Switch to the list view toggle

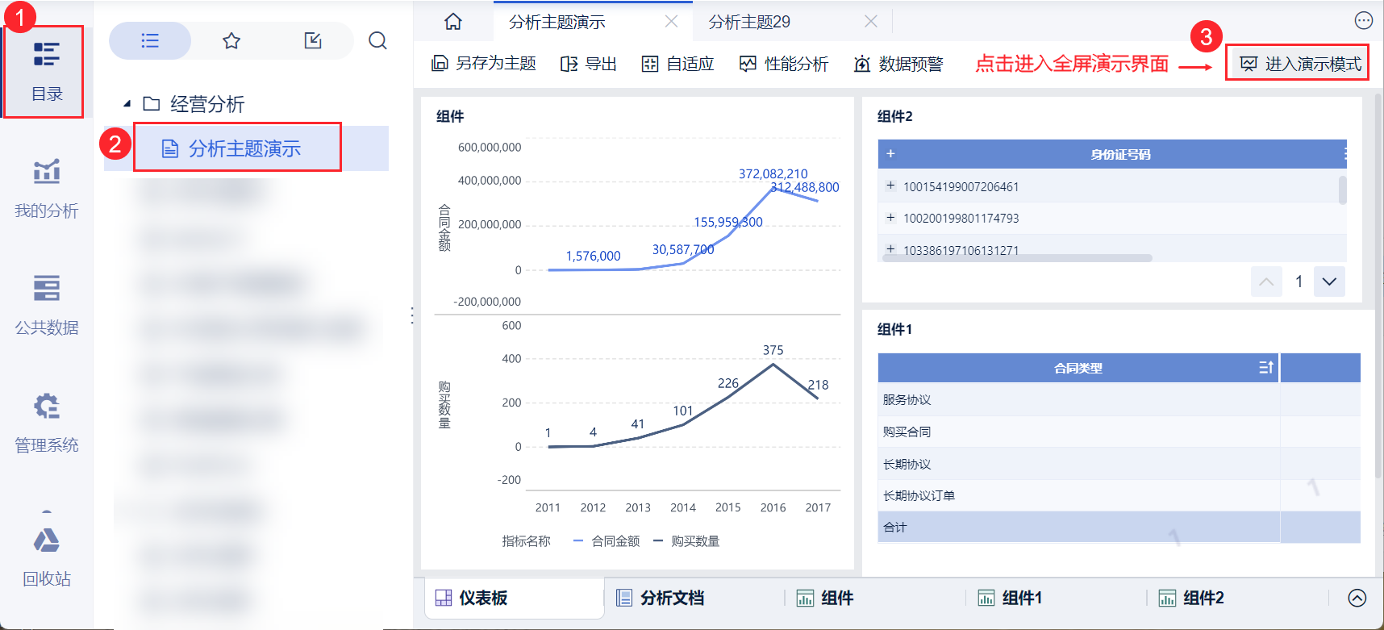(150, 40)
